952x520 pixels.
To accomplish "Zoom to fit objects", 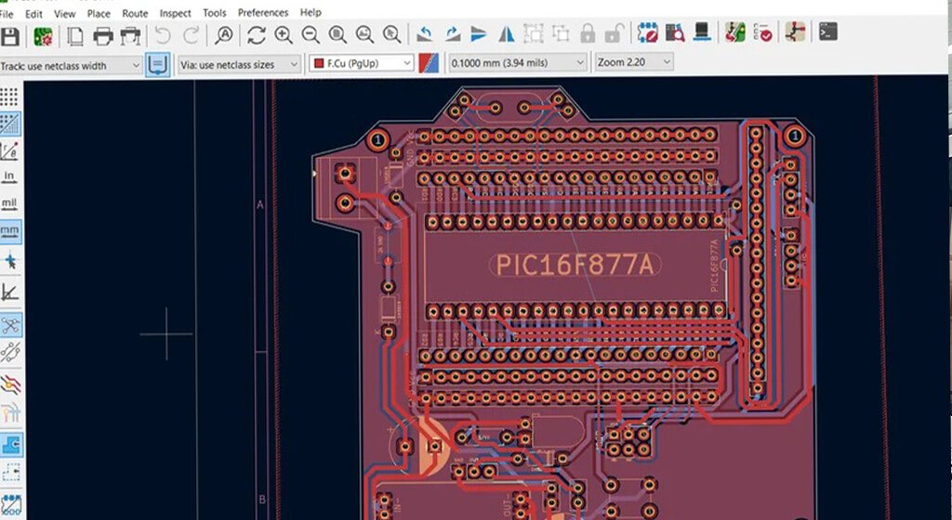I will (364, 34).
